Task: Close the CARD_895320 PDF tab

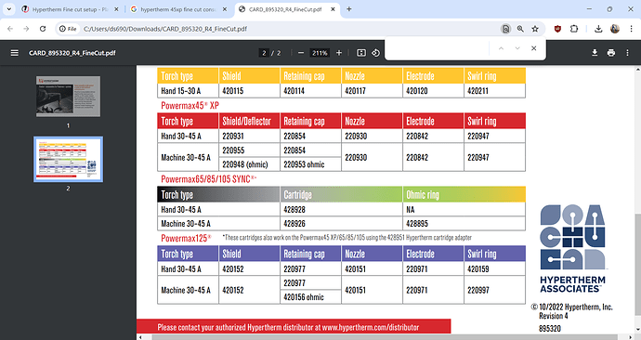Action: pos(334,9)
